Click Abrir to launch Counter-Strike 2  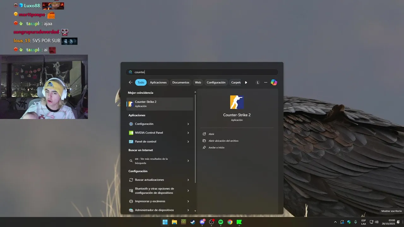[211, 134]
